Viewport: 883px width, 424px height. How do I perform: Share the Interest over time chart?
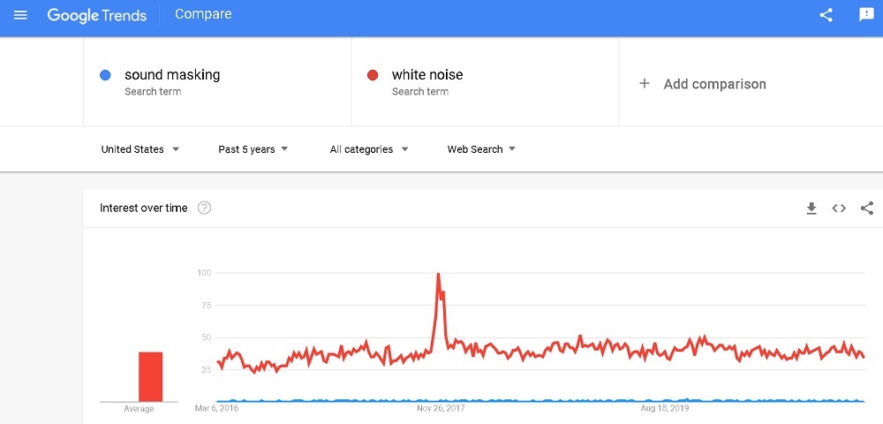(x=867, y=208)
